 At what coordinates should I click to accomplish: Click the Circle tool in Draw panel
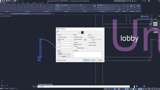[8, 7]
